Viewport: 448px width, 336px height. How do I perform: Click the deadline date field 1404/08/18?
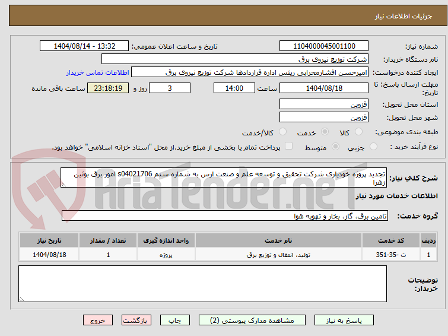(324, 88)
